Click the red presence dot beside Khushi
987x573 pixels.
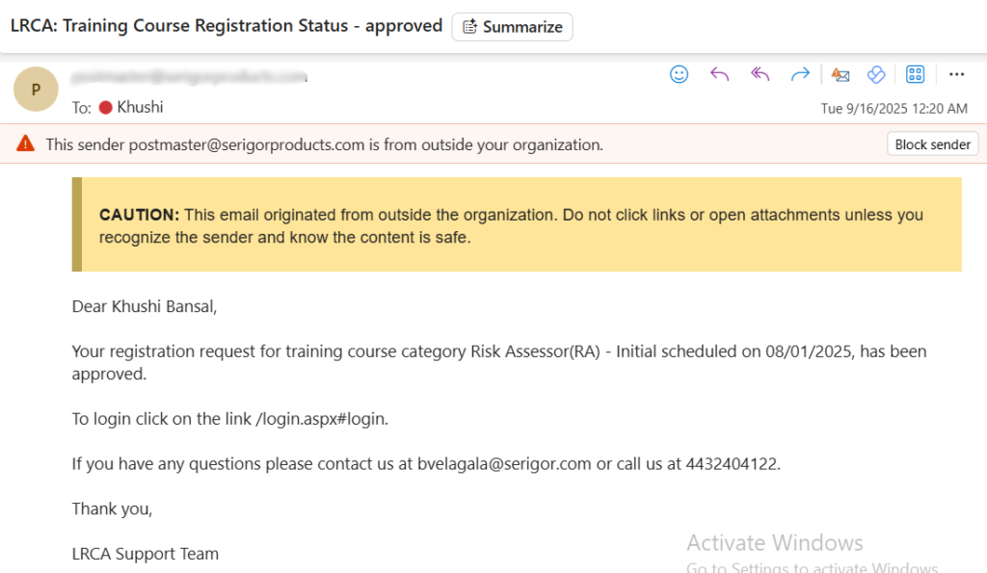[106, 108]
